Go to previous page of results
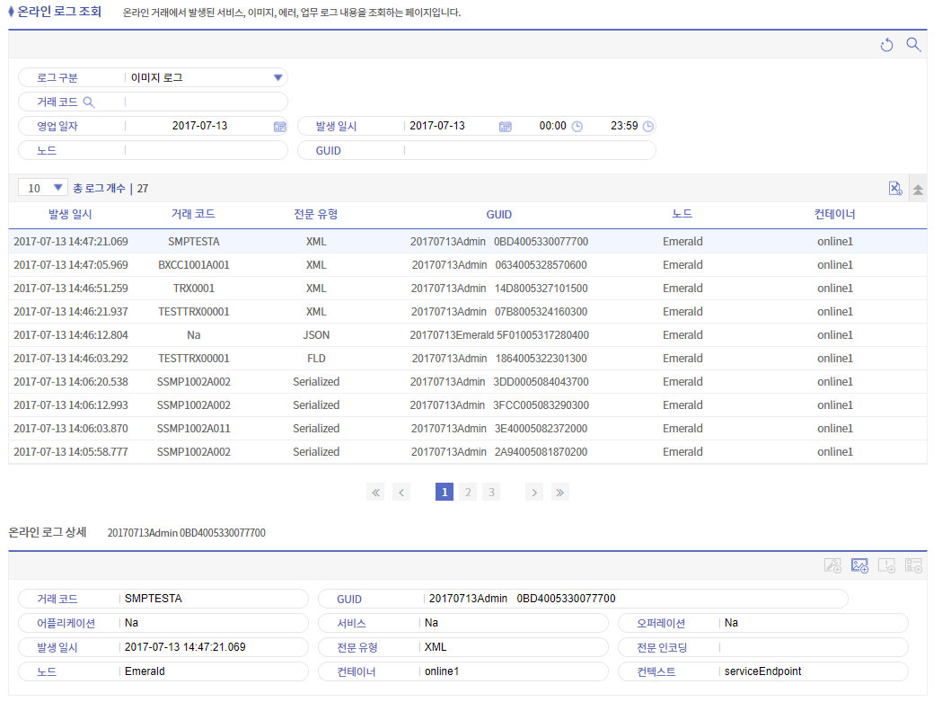This screenshot has width=942, height=711. tap(401, 492)
